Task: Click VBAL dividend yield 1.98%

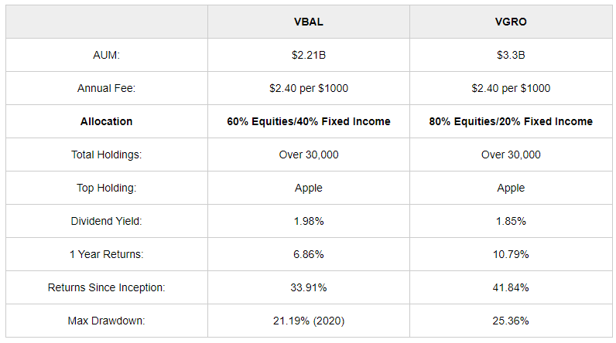Action: point(309,221)
